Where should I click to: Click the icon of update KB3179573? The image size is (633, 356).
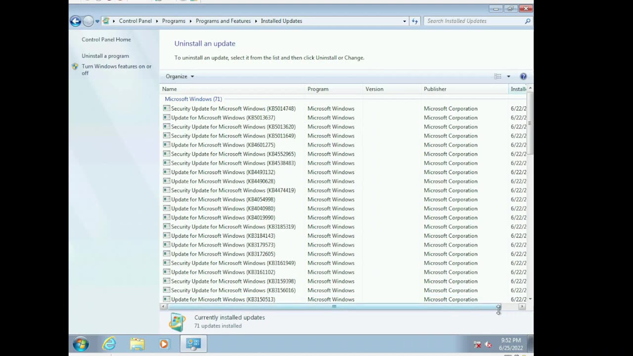point(167,245)
